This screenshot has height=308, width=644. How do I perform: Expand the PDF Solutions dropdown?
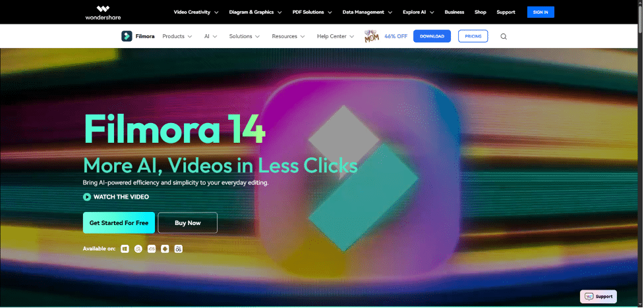point(312,13)
